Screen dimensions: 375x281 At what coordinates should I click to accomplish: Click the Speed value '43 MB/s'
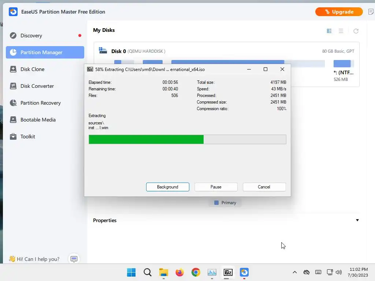coord(279,89)
